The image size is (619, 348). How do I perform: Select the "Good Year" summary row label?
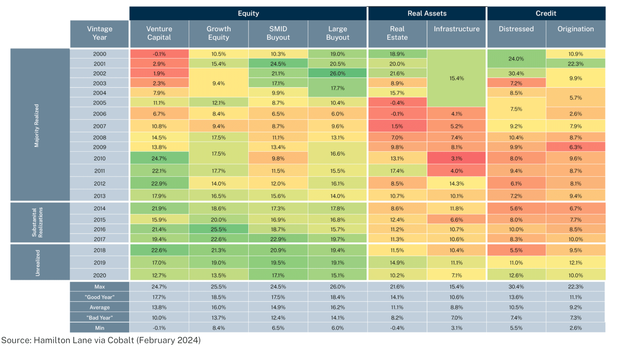coord(99,297)
